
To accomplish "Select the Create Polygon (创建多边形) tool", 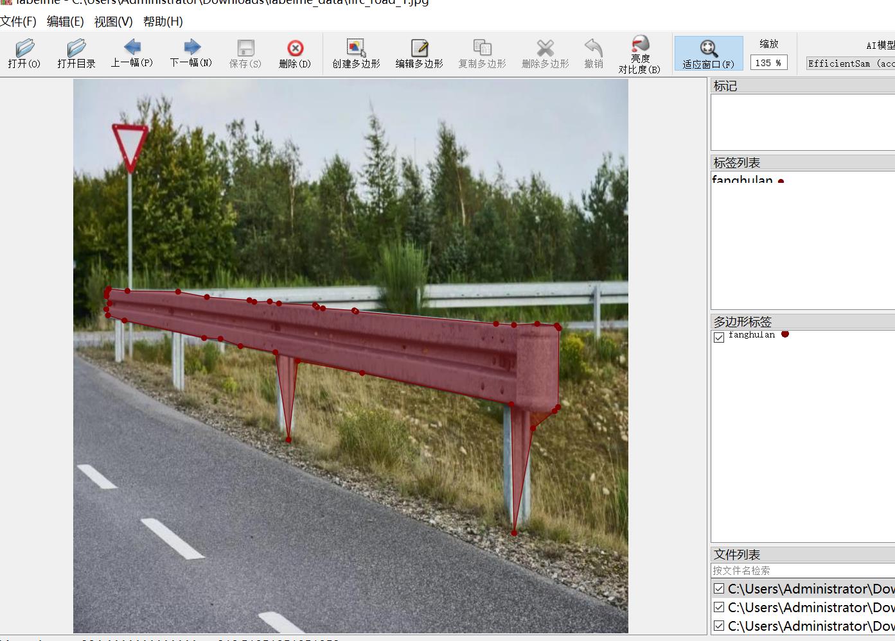I will [x=356, y=53].
